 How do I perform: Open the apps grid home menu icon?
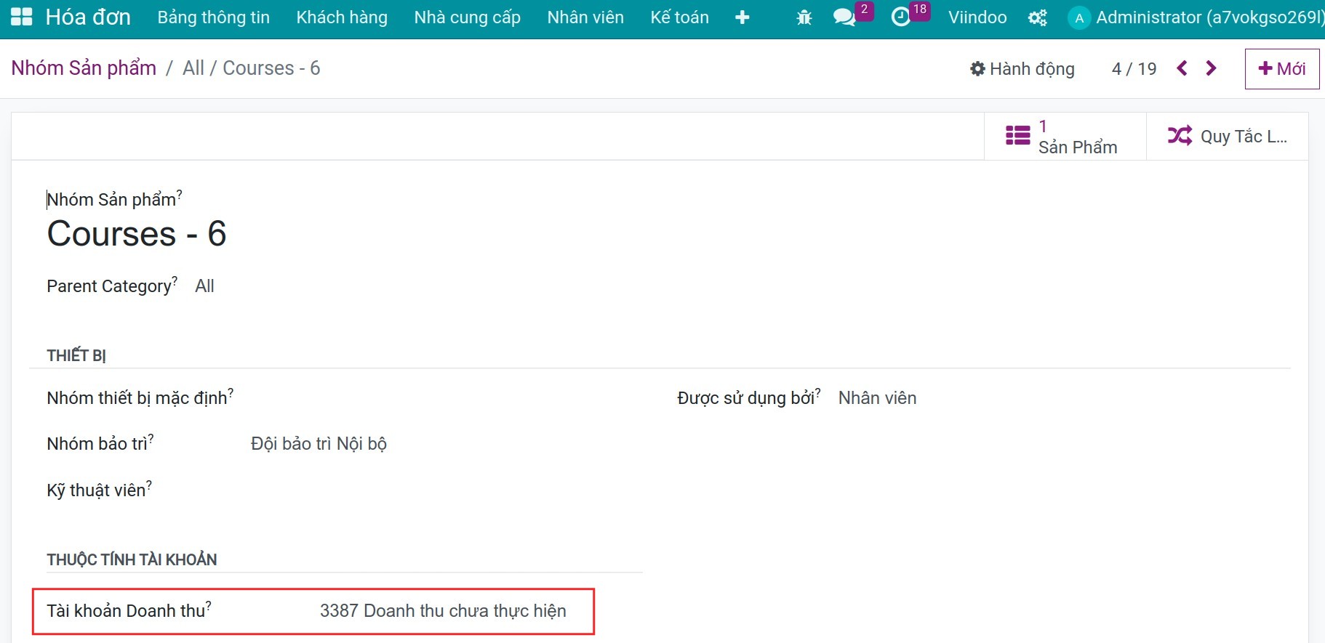[x=21, y=17]
